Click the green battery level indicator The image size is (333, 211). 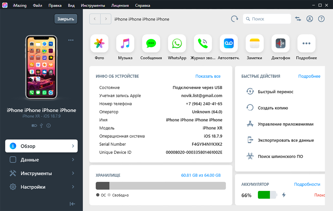click(267, 195)
